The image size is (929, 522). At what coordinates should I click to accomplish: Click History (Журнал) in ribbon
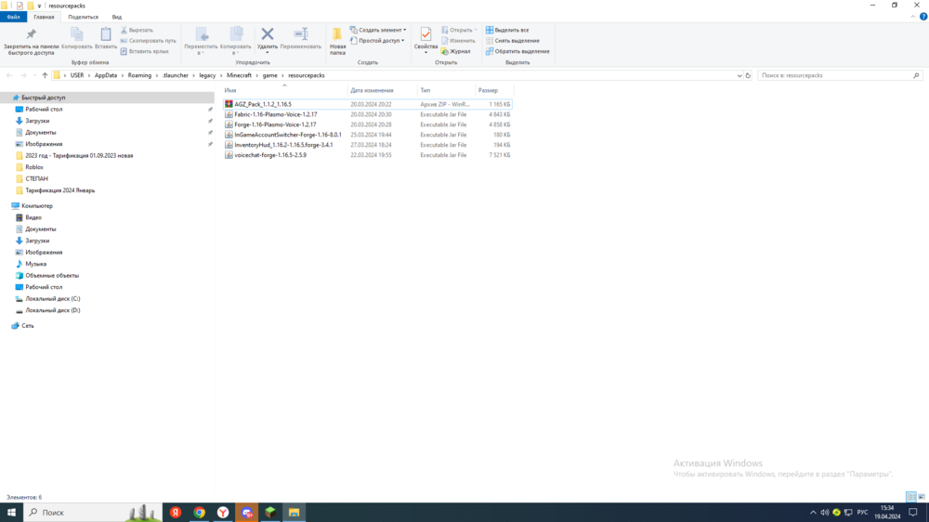[x=455, y=51]
